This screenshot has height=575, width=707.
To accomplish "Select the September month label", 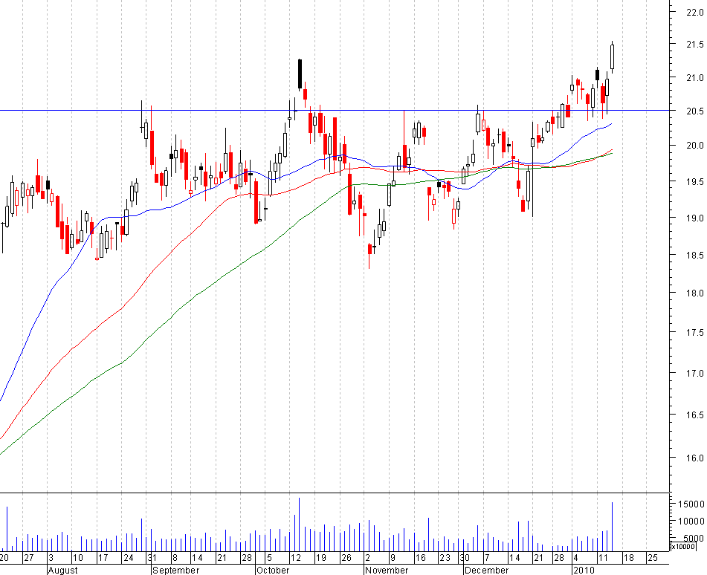I will point(176,570).
